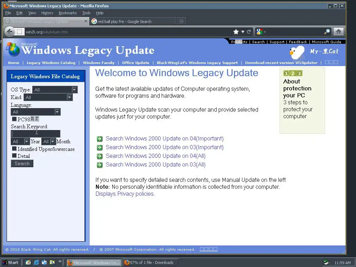356x267 pixels.
Task: Click the footer link after Microsoft copyright
Action: tap(209, 249)
